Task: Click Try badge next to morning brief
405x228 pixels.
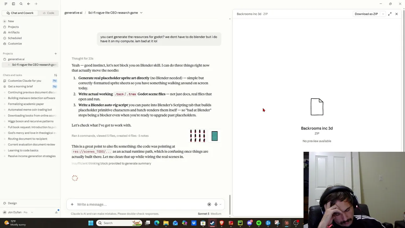Action: pos(55,86)
